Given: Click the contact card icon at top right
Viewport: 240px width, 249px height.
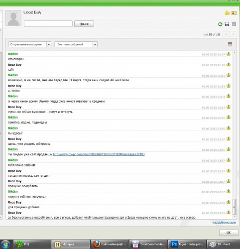Looking at the screenshot, I should click(234, 12).
